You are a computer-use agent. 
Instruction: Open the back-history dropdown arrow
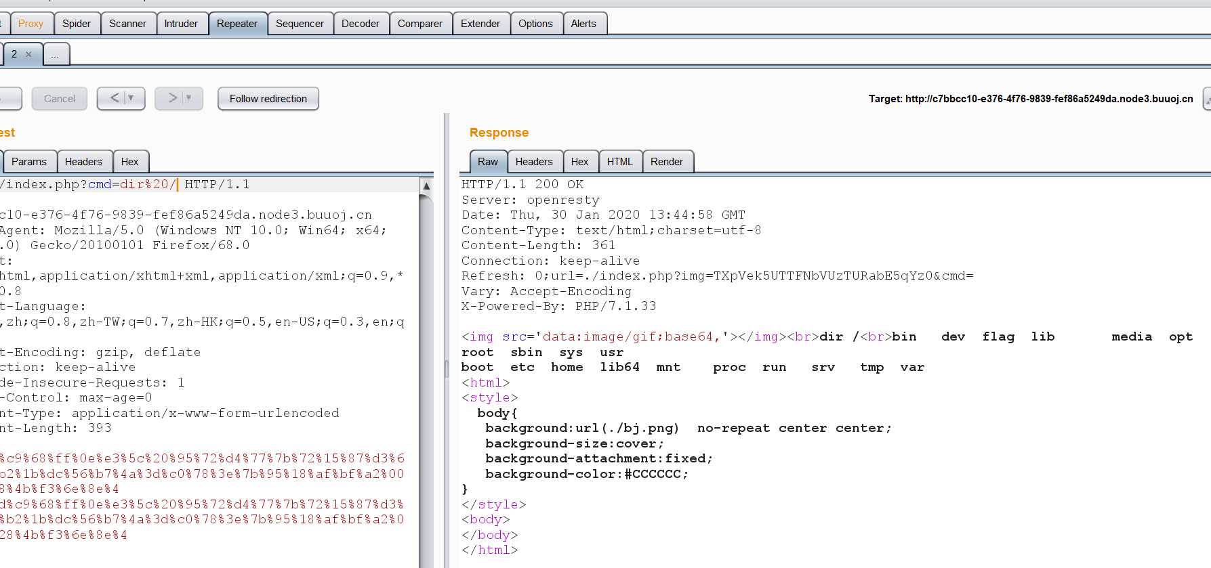131,98
